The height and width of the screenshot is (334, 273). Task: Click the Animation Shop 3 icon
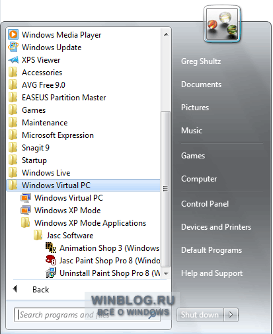click(51, 248)
